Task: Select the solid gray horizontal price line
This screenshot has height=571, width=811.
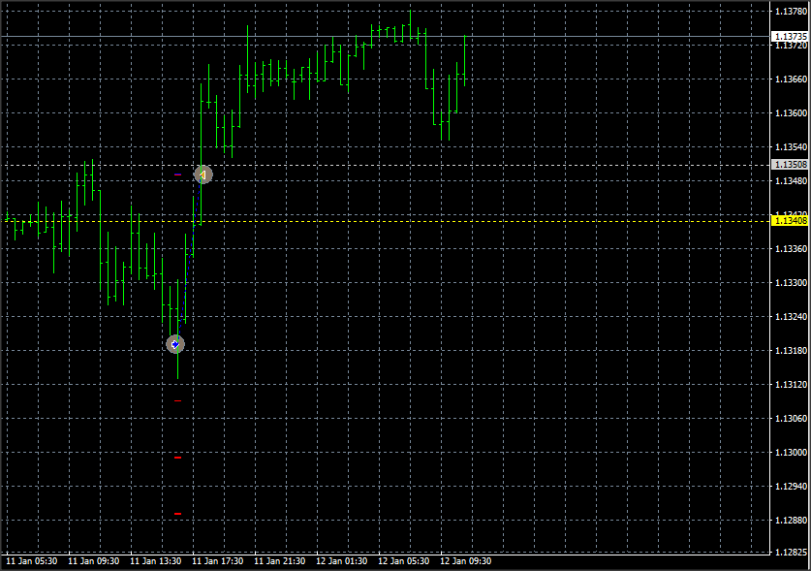Action: click(x=386, y=36)
